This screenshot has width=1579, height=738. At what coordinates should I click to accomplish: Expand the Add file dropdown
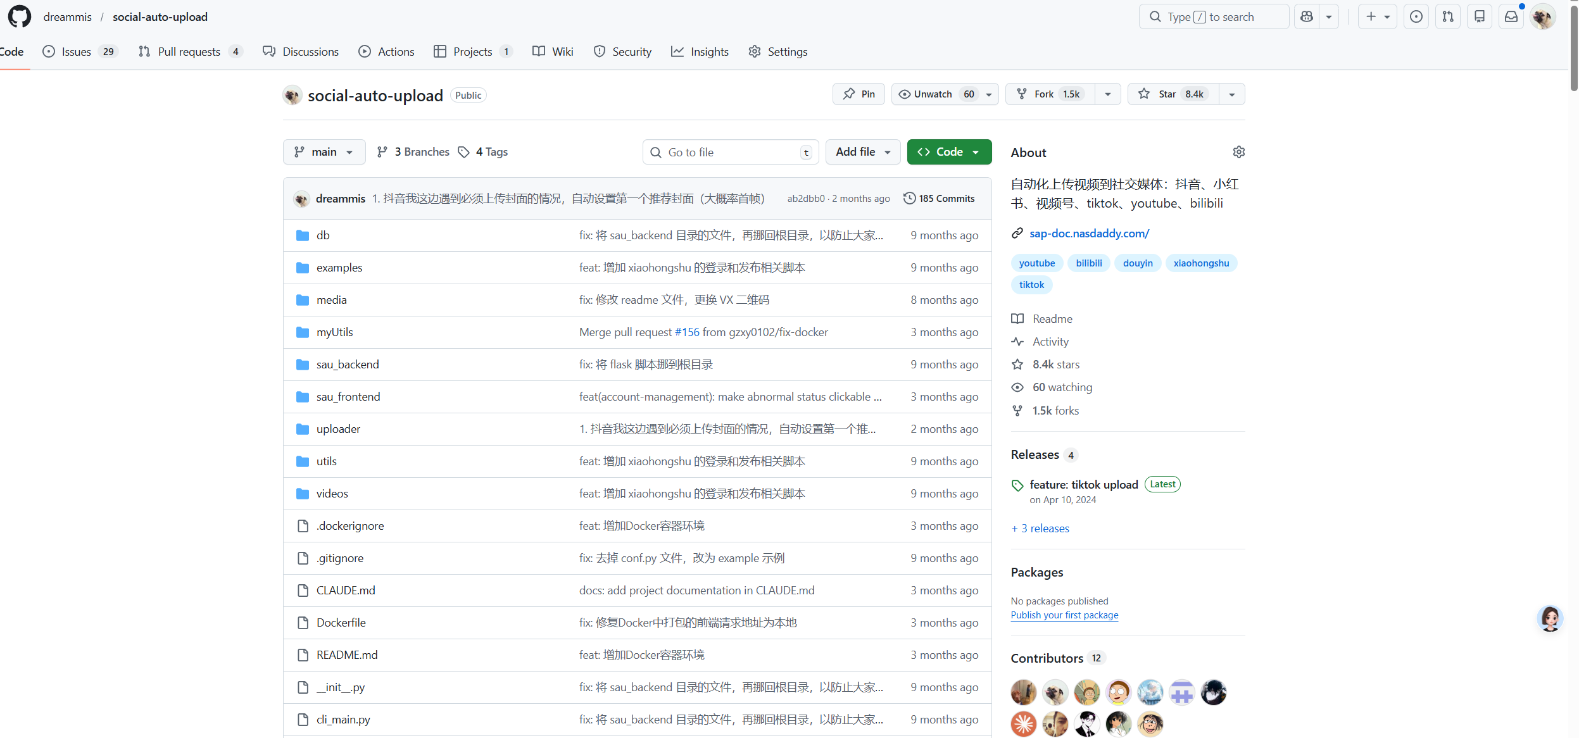pyautogui.click(x=862, y=152)
